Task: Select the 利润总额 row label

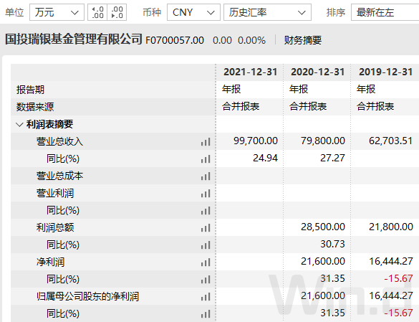Action: pyautogui.click(x=55, y=227)
